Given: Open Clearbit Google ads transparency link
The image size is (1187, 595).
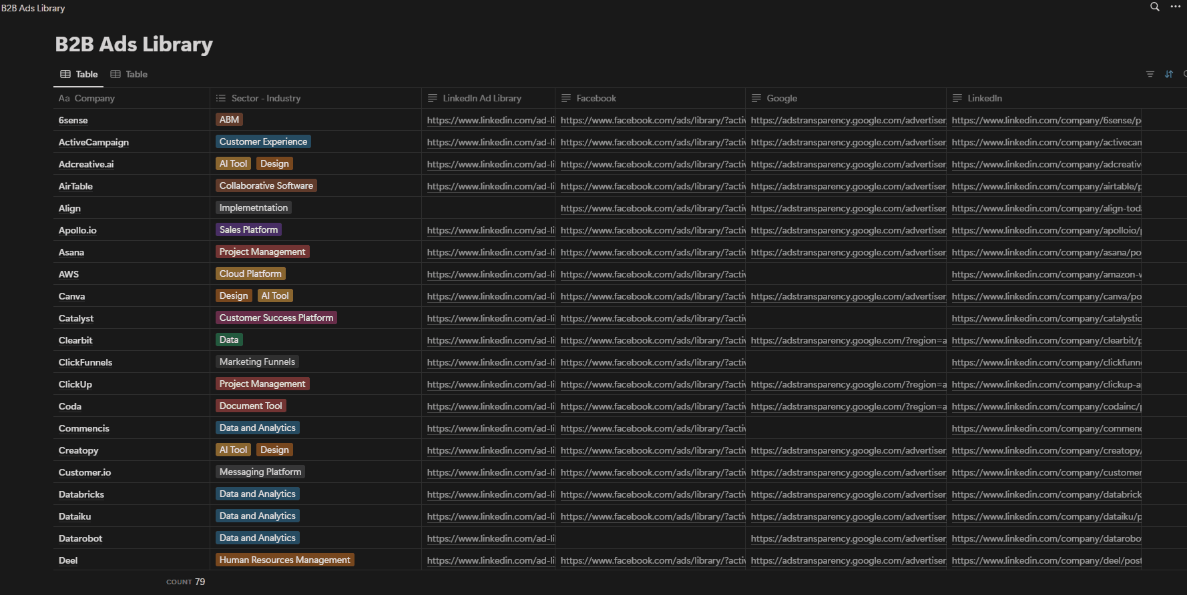Looking at the screenshot, I should pyautogui.click(x=849, y=340).
